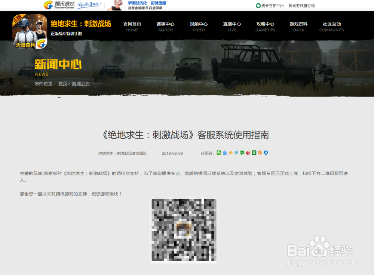
Task: Open the Tencent Games logo
Action: 59,5
